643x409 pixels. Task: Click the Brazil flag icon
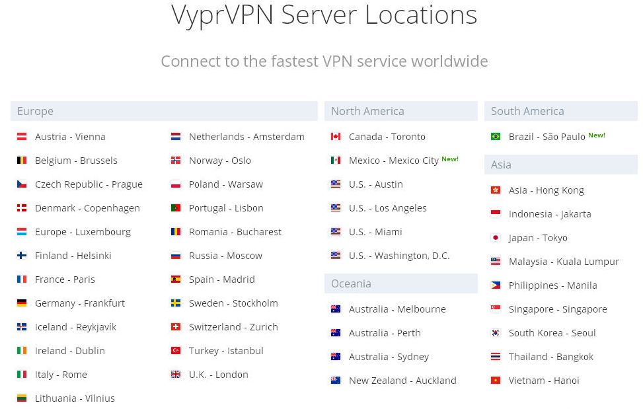(496, 137)
